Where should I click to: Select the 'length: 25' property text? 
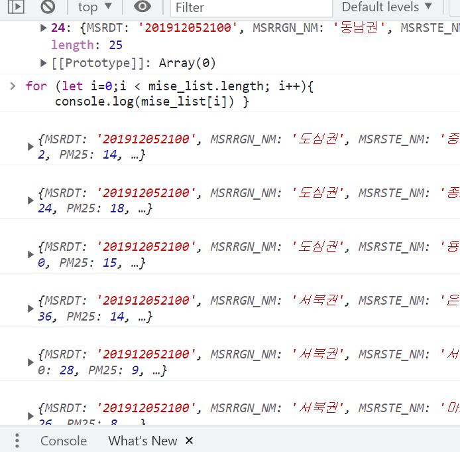87,45
